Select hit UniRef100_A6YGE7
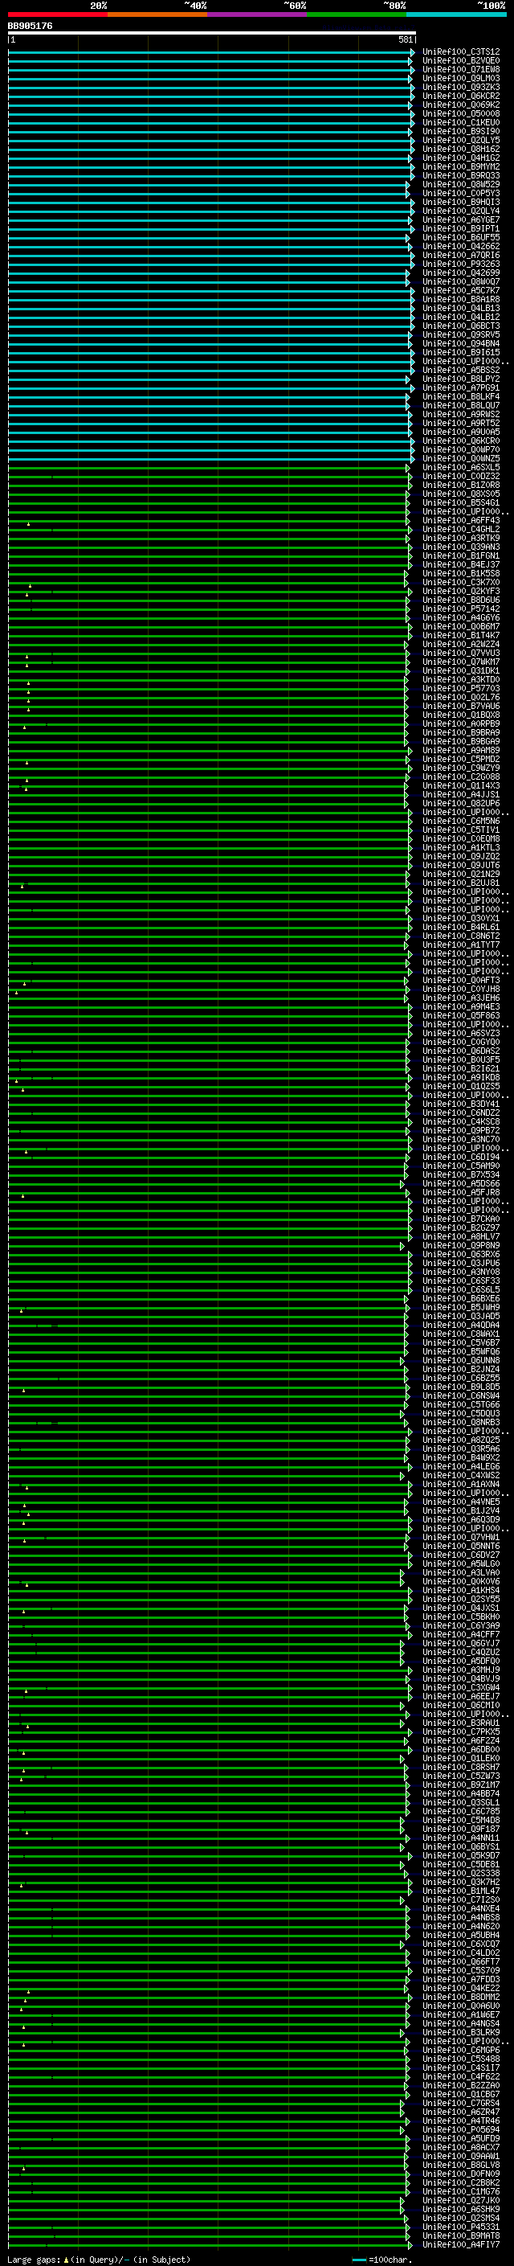This screenshot has height=2266, width=514. coord(461,220)
